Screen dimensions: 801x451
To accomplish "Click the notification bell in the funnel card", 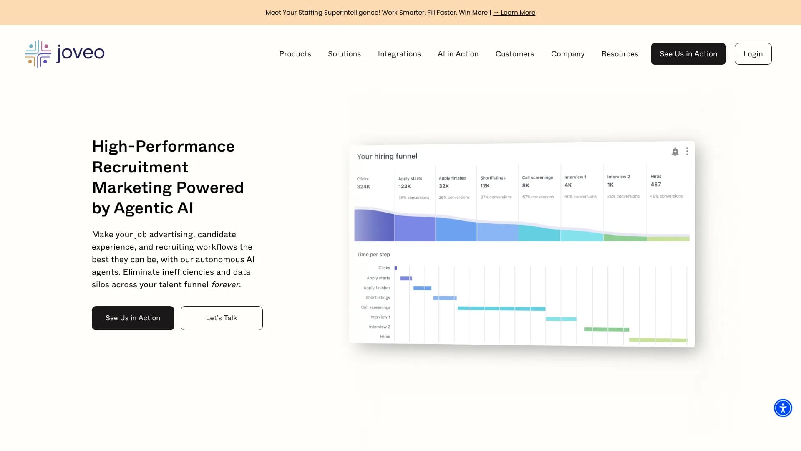I will [675, 152].
